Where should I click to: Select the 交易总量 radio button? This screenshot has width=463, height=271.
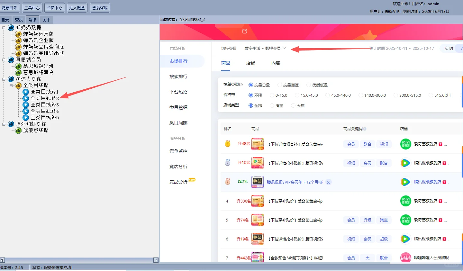pos(251,85)
